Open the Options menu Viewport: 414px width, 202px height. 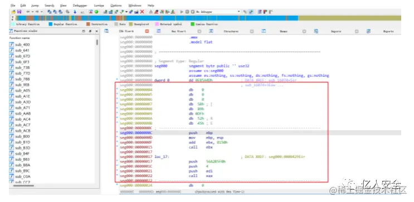point(116,5)
